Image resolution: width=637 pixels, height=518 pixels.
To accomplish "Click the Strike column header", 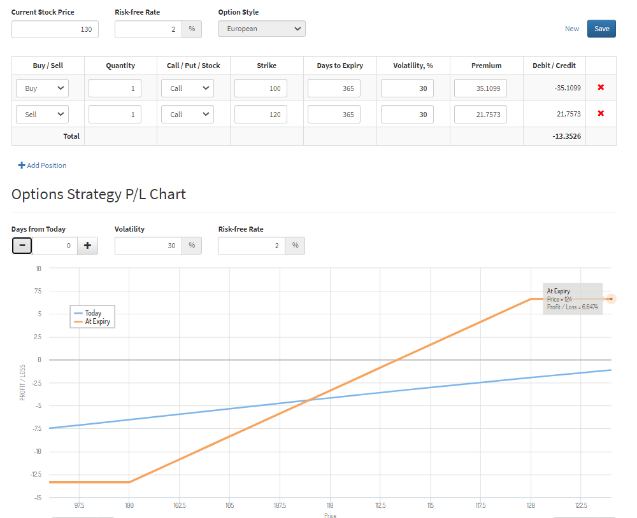I will [266, 66].
